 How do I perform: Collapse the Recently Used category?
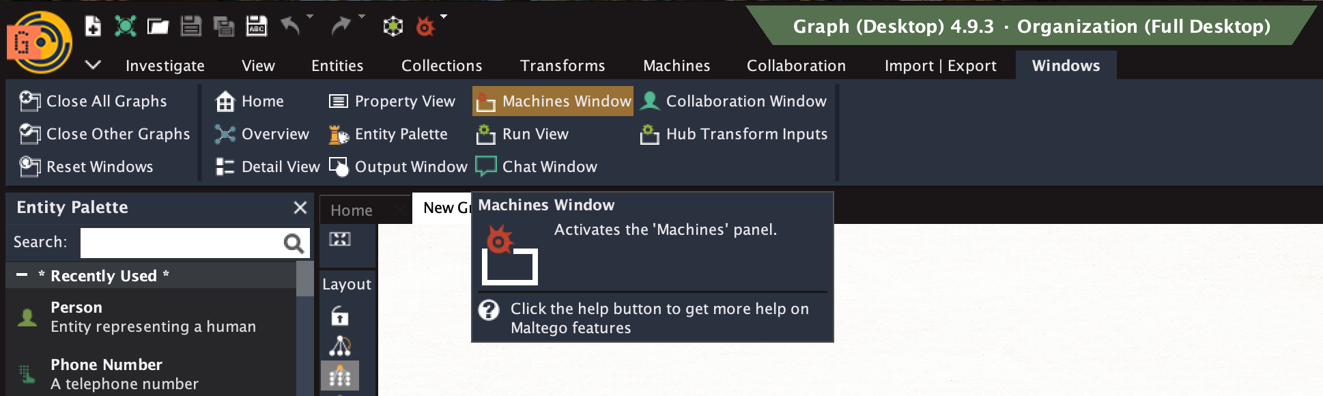(x=22, y=275)
